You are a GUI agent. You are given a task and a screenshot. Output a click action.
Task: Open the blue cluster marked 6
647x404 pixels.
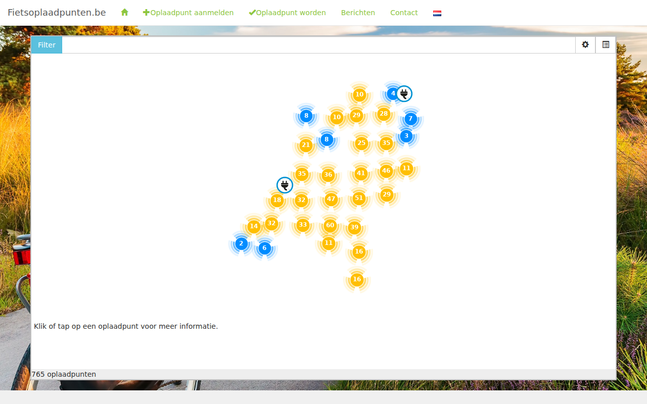pyautogui.click(x=264, y=248)
